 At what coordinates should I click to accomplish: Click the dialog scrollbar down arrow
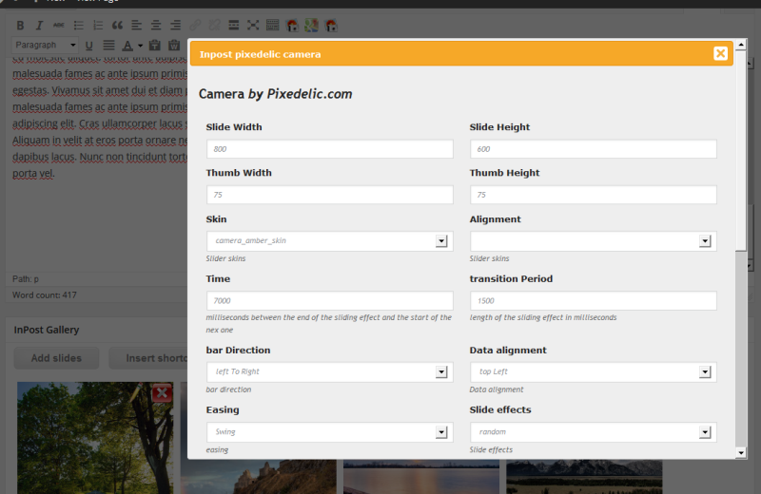tap(741, 453)
